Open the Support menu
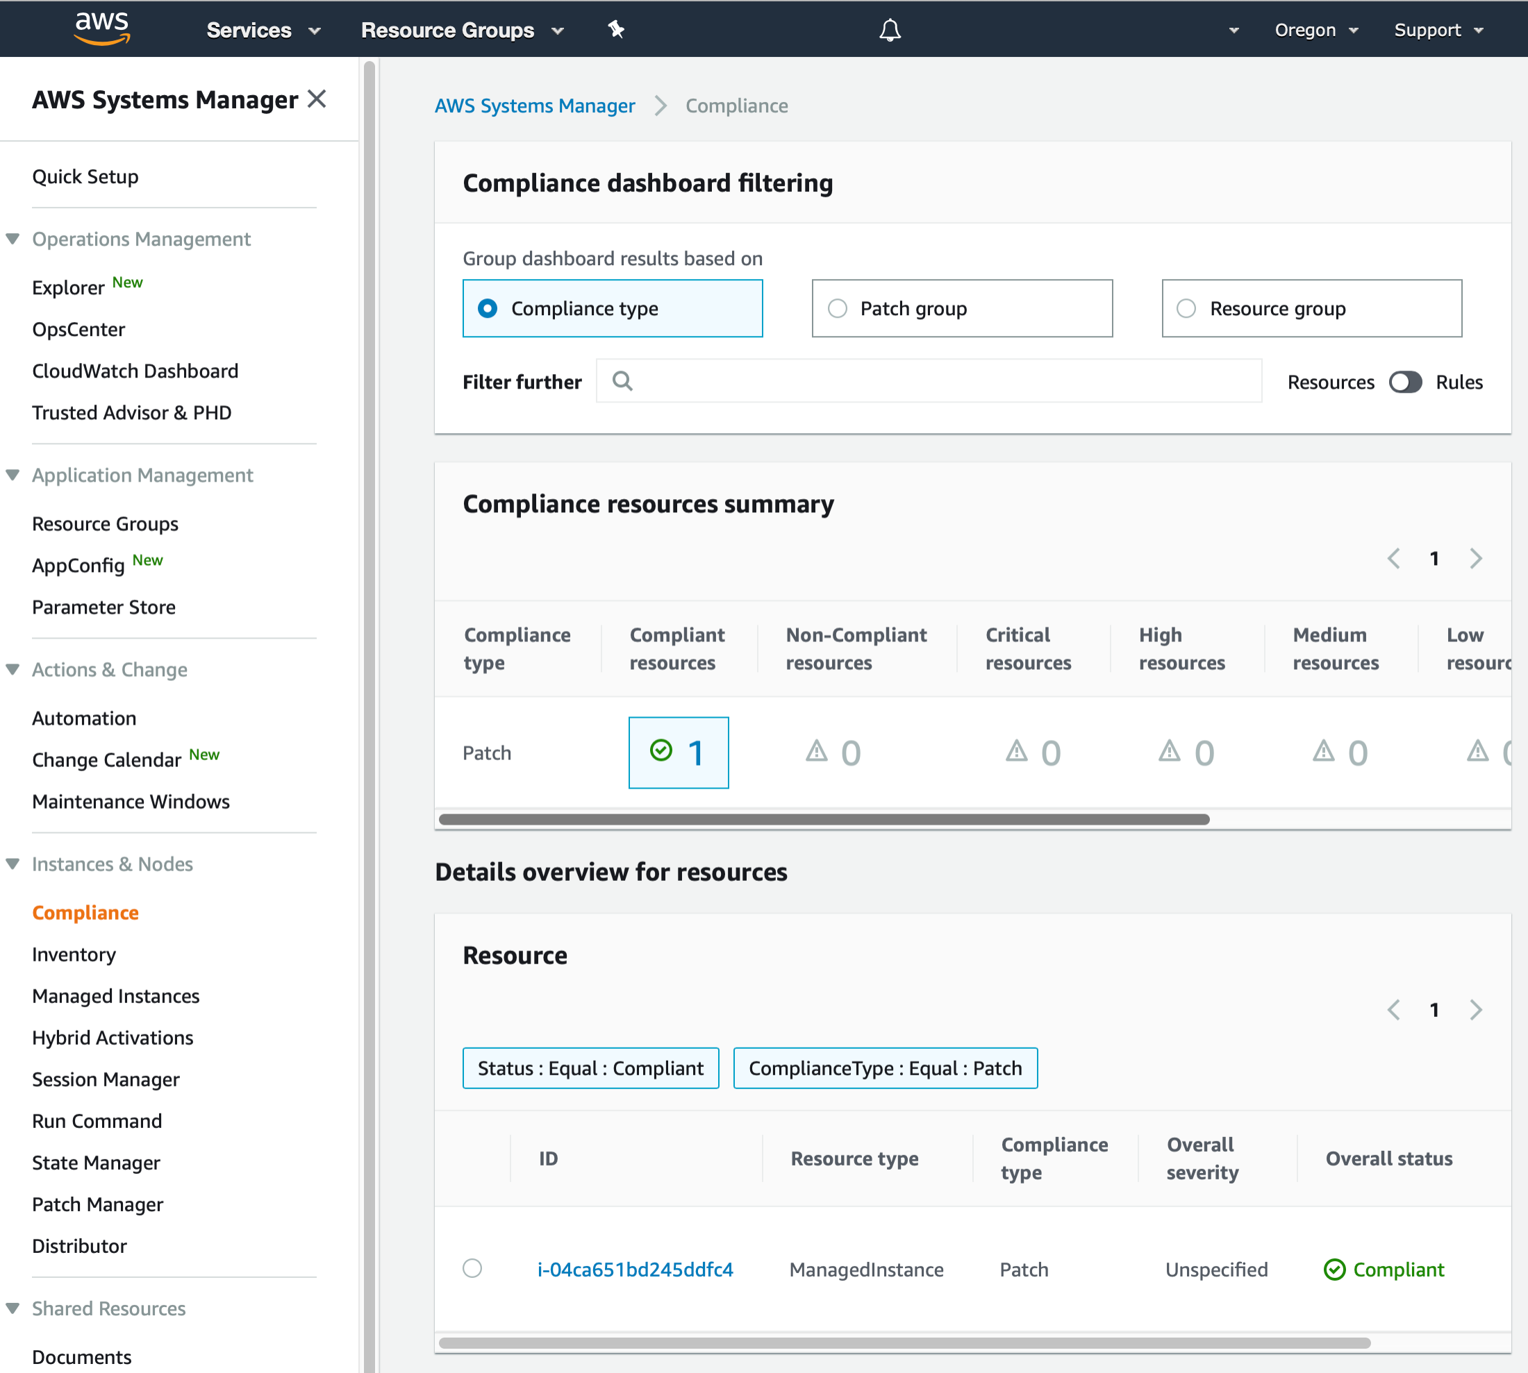 (1436, 30)
